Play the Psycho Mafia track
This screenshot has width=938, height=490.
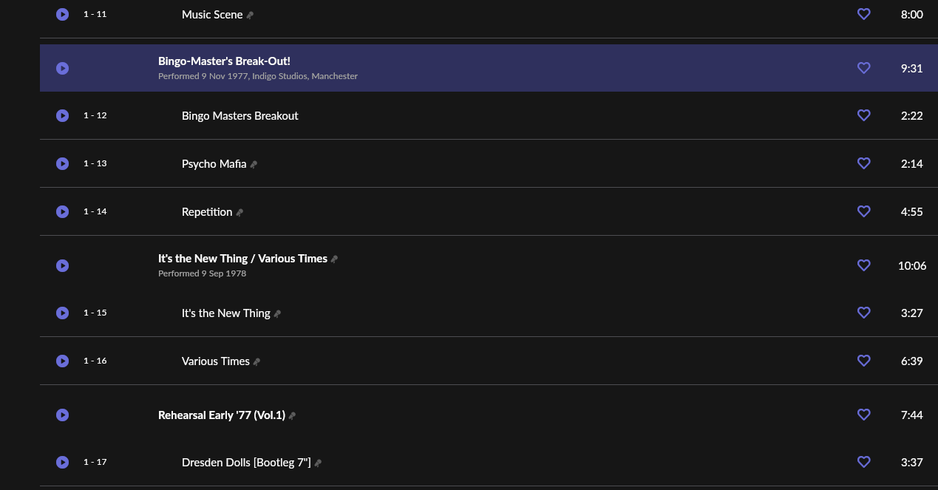63,163
